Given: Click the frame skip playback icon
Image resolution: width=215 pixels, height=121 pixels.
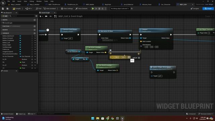Looking at the screenshot, I should 96,9.
